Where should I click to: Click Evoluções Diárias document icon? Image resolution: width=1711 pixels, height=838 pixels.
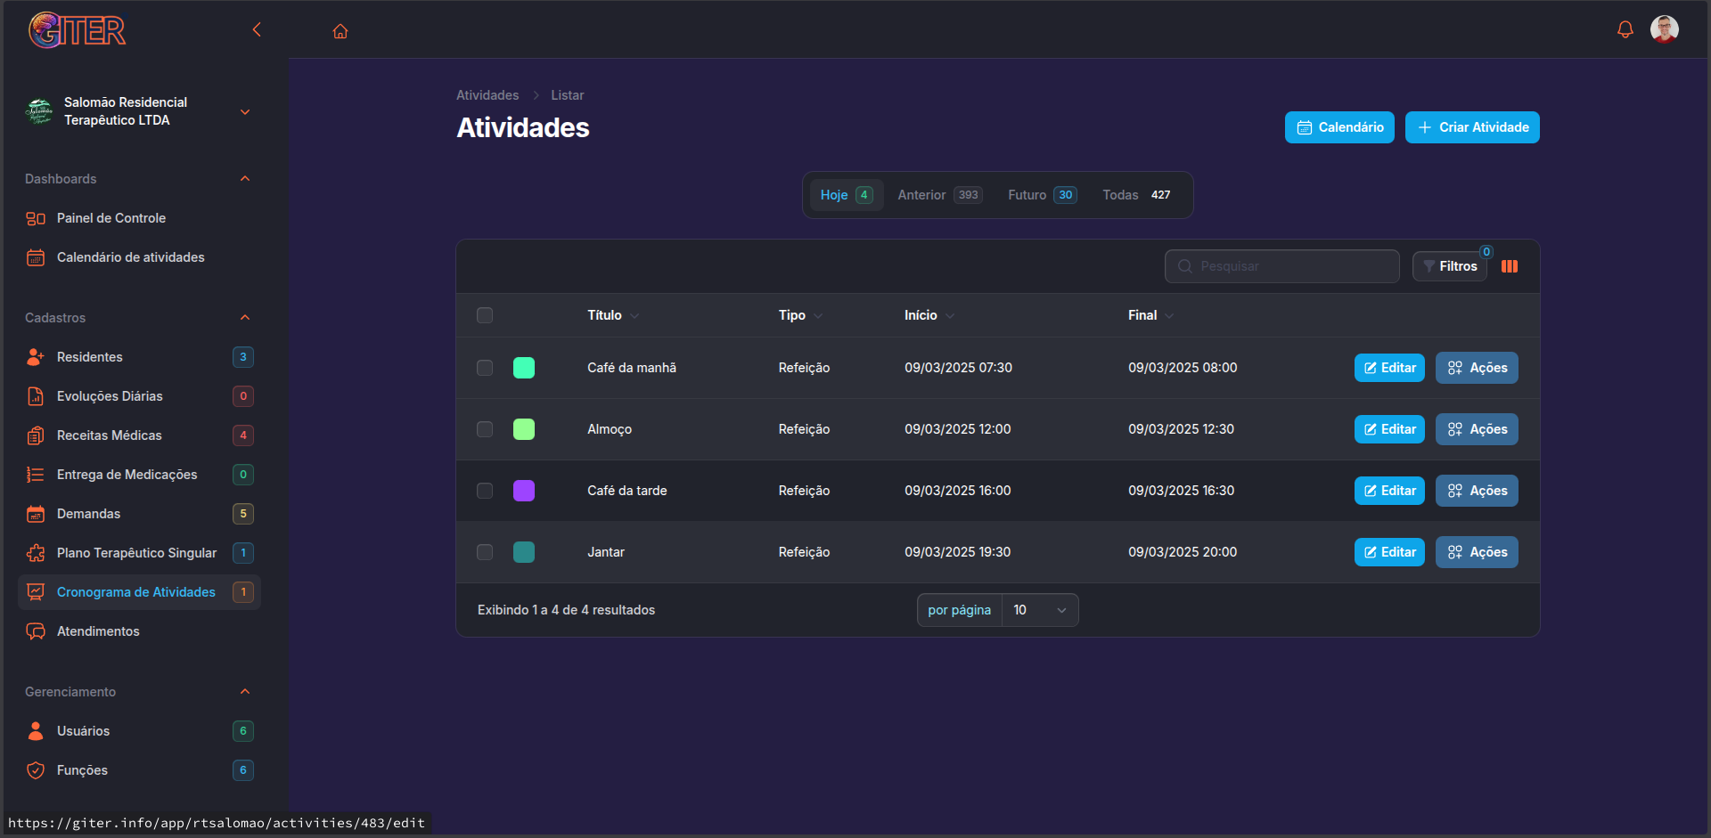(x=36, y=396)
